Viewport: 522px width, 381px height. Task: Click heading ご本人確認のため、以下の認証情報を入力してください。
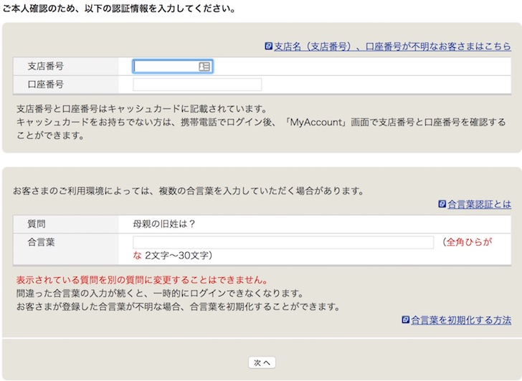click(119, 9)
